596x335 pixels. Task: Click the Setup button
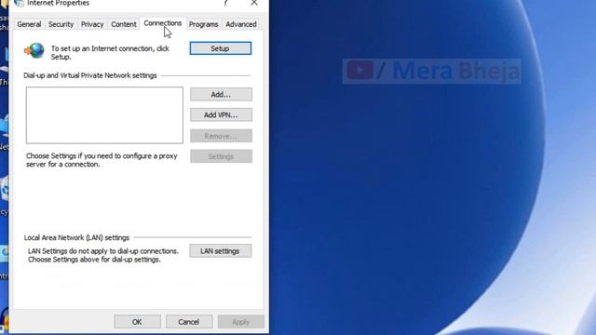point(221,48)
